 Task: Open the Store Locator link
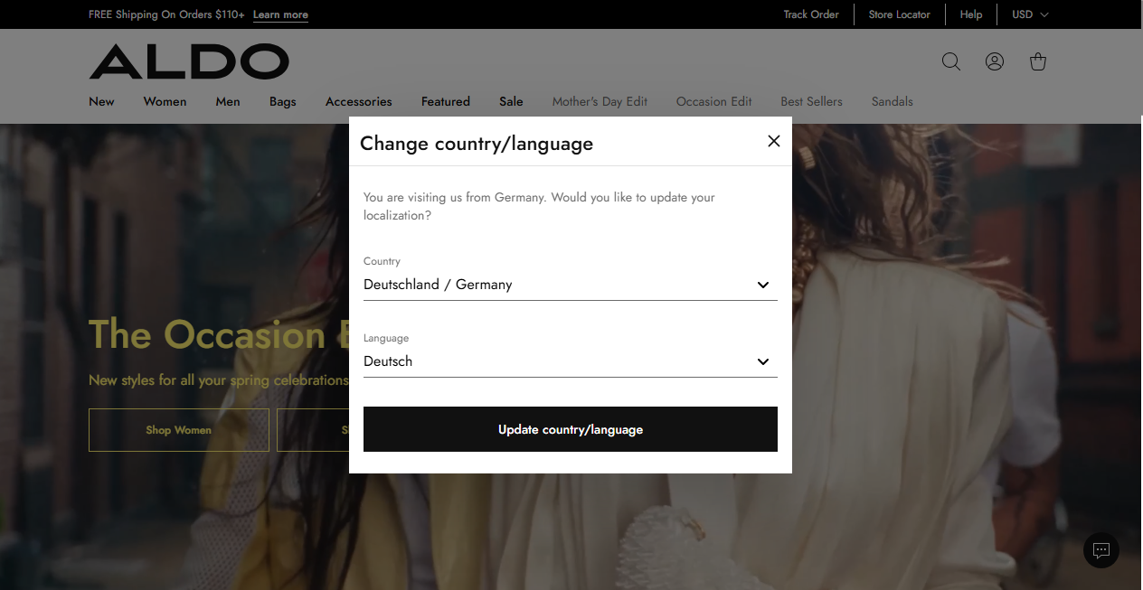coord(899,14)
